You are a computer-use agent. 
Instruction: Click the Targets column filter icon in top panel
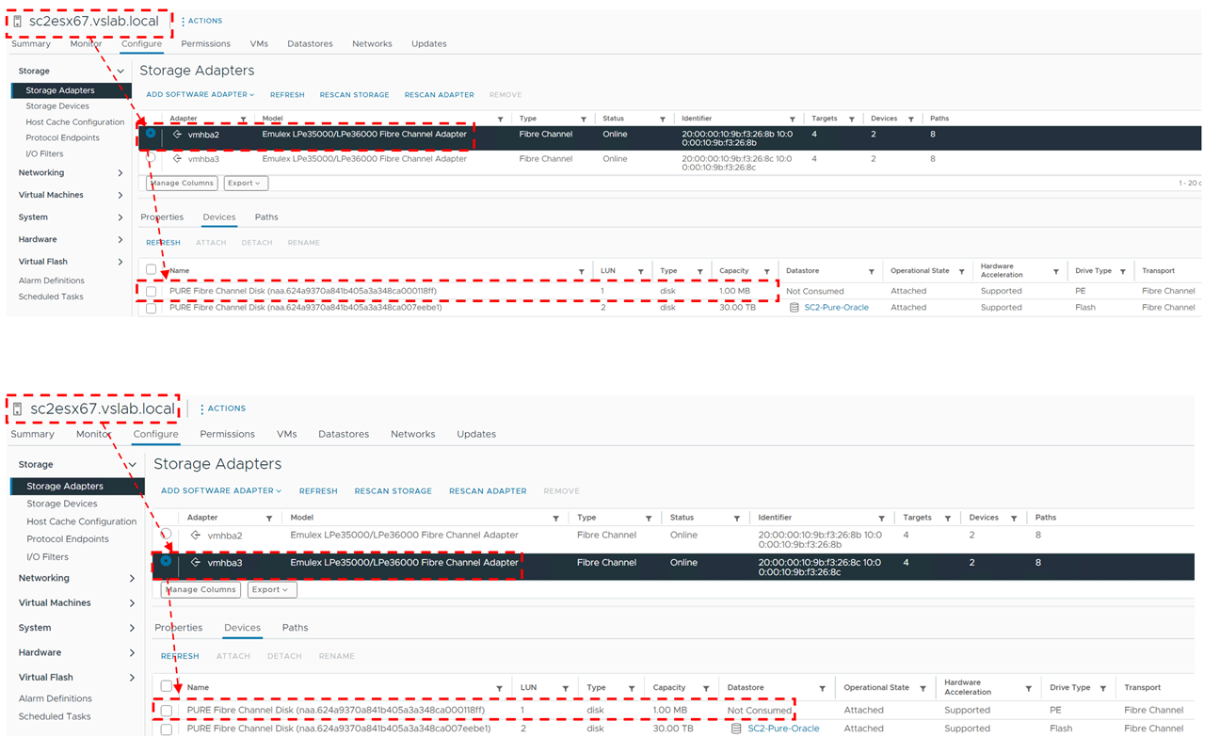point(851,120)
